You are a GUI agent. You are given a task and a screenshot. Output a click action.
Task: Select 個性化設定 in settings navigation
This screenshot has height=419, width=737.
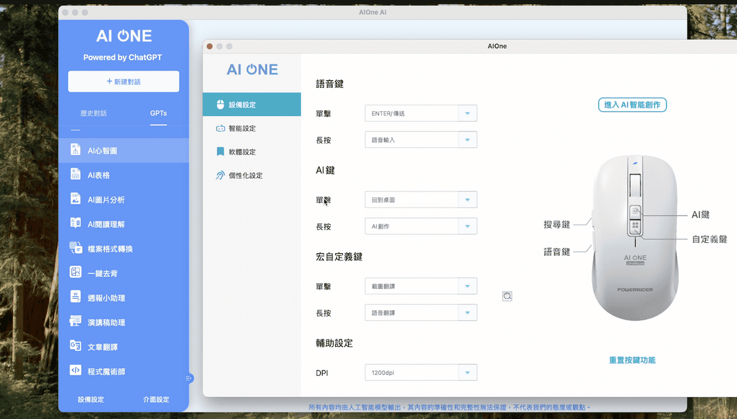252,175
